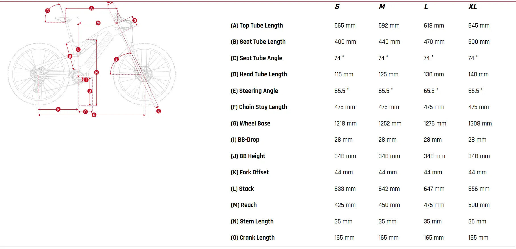The height and width of the screenshot is (249, 516).
Task: Click the Top Tube Length row label
Action: point(257,26)
